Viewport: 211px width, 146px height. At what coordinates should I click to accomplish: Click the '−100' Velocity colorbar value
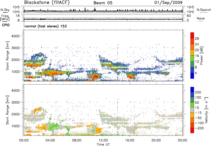tap(199, 123)
